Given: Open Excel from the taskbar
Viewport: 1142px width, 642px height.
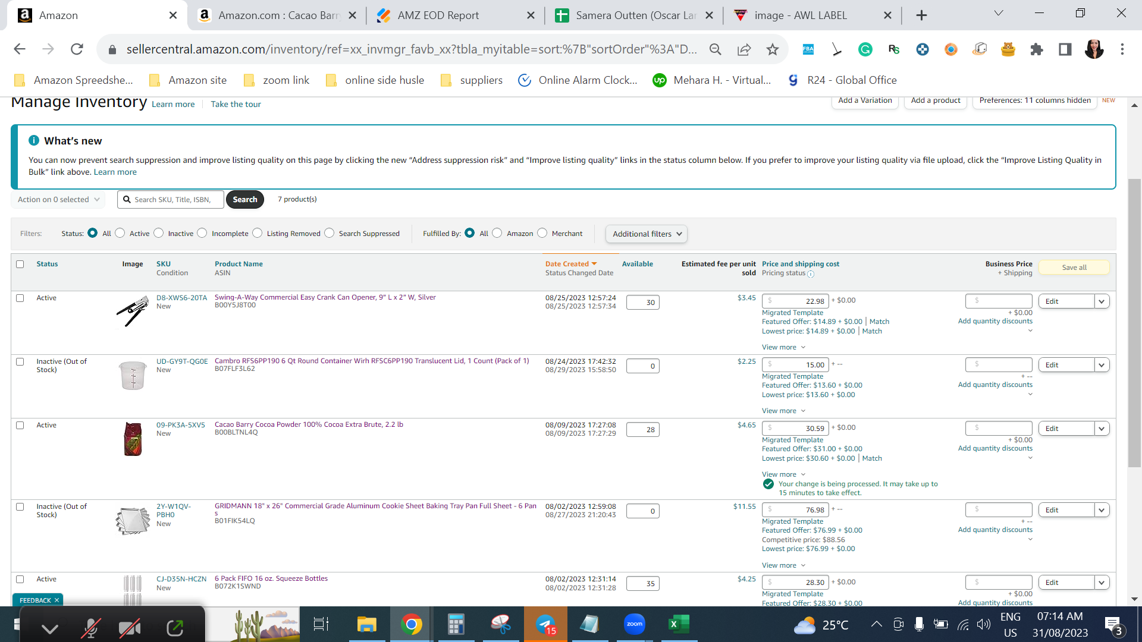Looking at the screenshot, I should 679,624.
